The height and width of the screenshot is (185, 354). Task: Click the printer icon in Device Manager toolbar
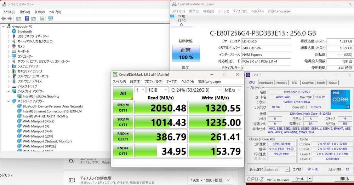[x=42, y=18]
